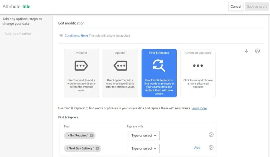Screen dimensions: 270x157
Task: Select the Append operator icon
Action: click(x=120, y=65)
